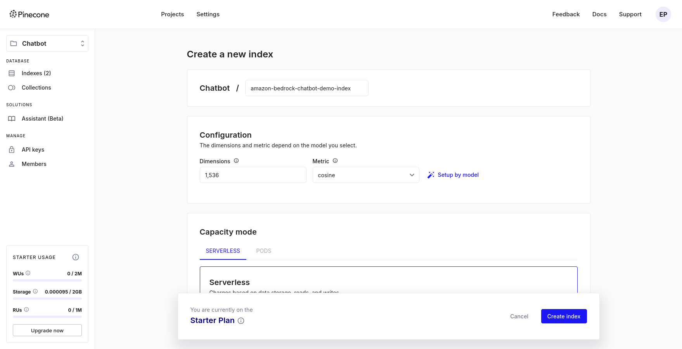
Task: Click the WUs info icon
Action: [28, 273]
